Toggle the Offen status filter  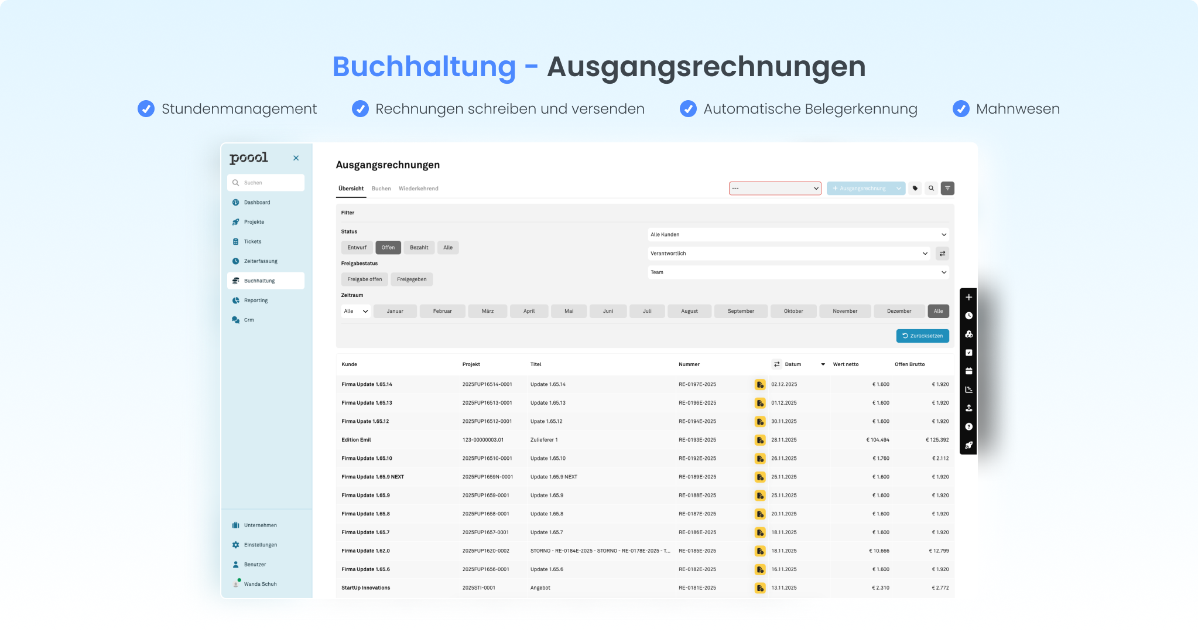coord(388,248)
